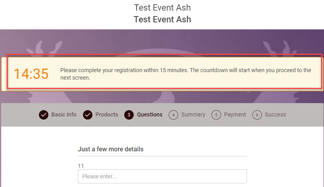Click the '11' question label
324x187 pixels.
(81, 166)
